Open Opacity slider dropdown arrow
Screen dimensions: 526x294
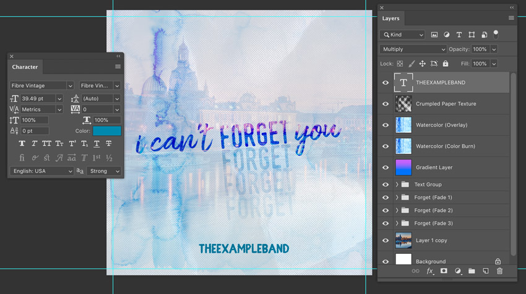pyautogui.click(x=494, y=49)
